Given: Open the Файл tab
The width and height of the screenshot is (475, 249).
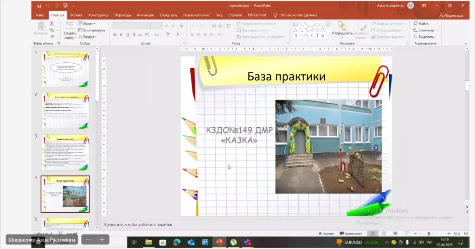Looking at the screenshot, I should pyautogui.click(x=39, y=15).
